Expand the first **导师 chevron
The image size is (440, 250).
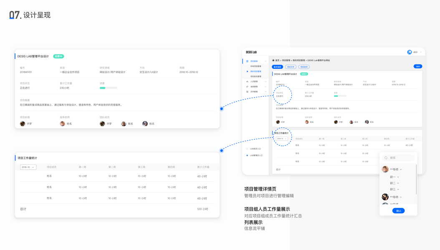pyautogui.click(x=401, y=169)
